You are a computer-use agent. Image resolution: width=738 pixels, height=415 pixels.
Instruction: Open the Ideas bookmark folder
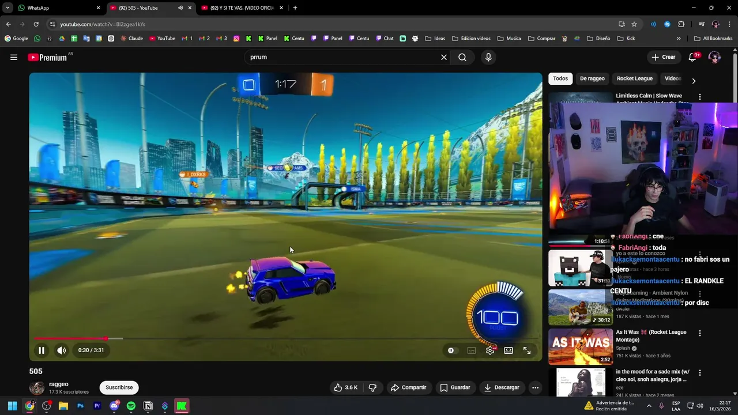point(435,39)
